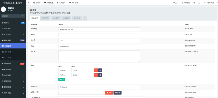Click the {$site.version} variable text
This screenshot has height=98, width=218.
(x=190, y=40)
